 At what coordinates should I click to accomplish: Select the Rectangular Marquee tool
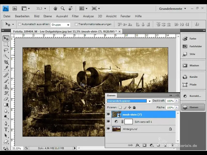pos(6,44)
